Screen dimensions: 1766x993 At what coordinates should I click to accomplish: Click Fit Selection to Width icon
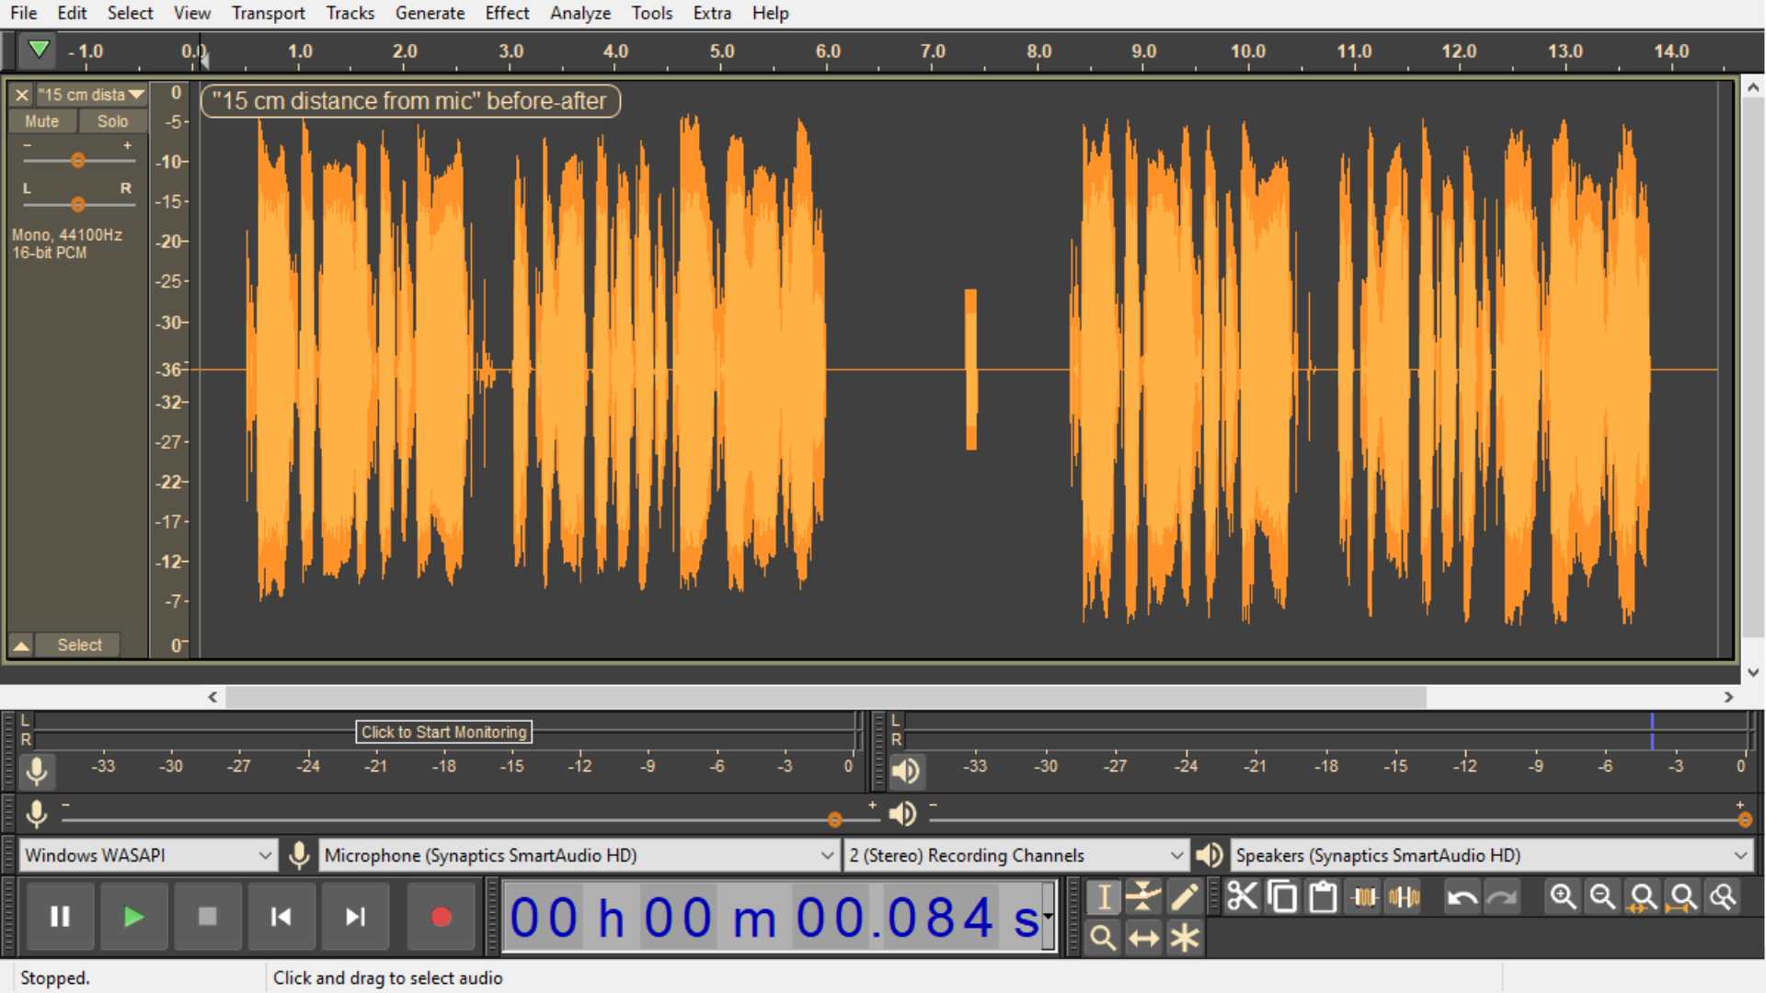pyautogui.click(x=1643, y=896)
